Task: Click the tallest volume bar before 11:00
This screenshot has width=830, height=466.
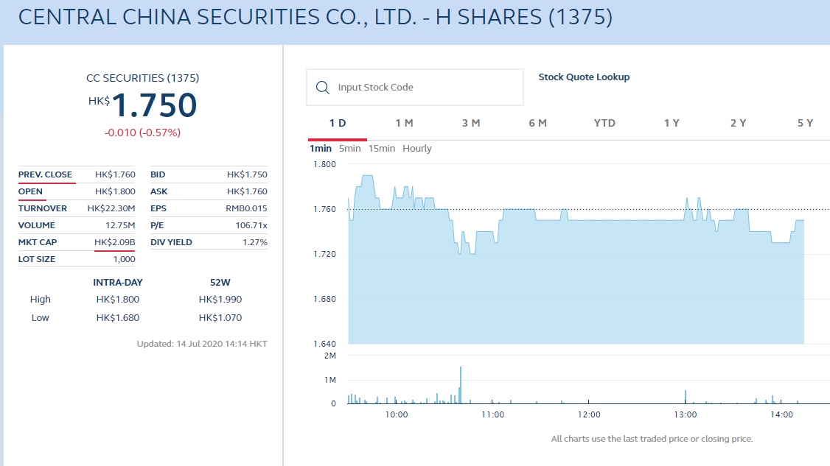Action: [461, 385]
